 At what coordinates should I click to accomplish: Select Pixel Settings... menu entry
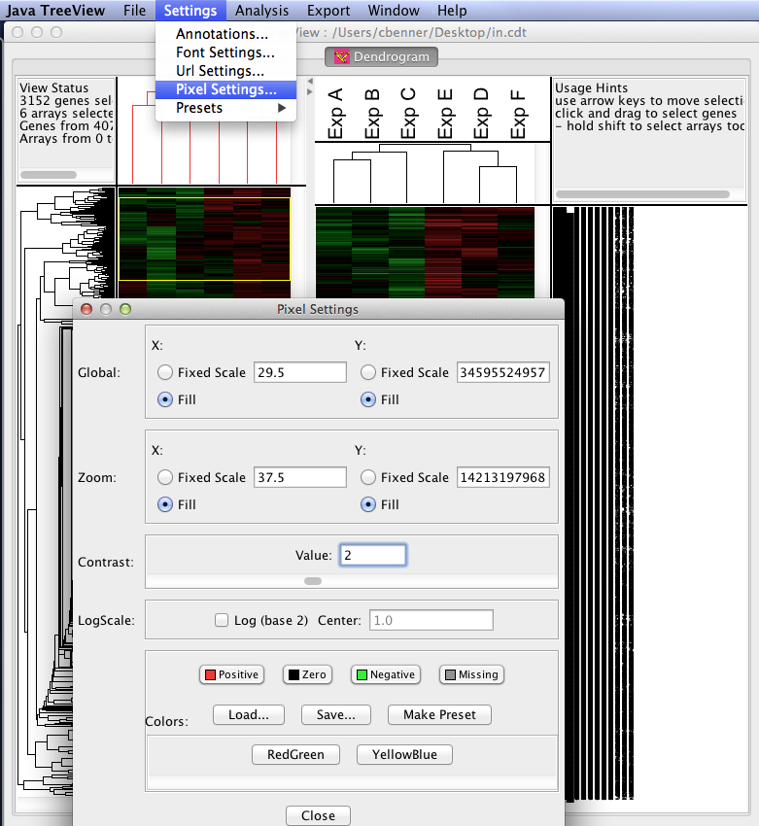point(225,89)
